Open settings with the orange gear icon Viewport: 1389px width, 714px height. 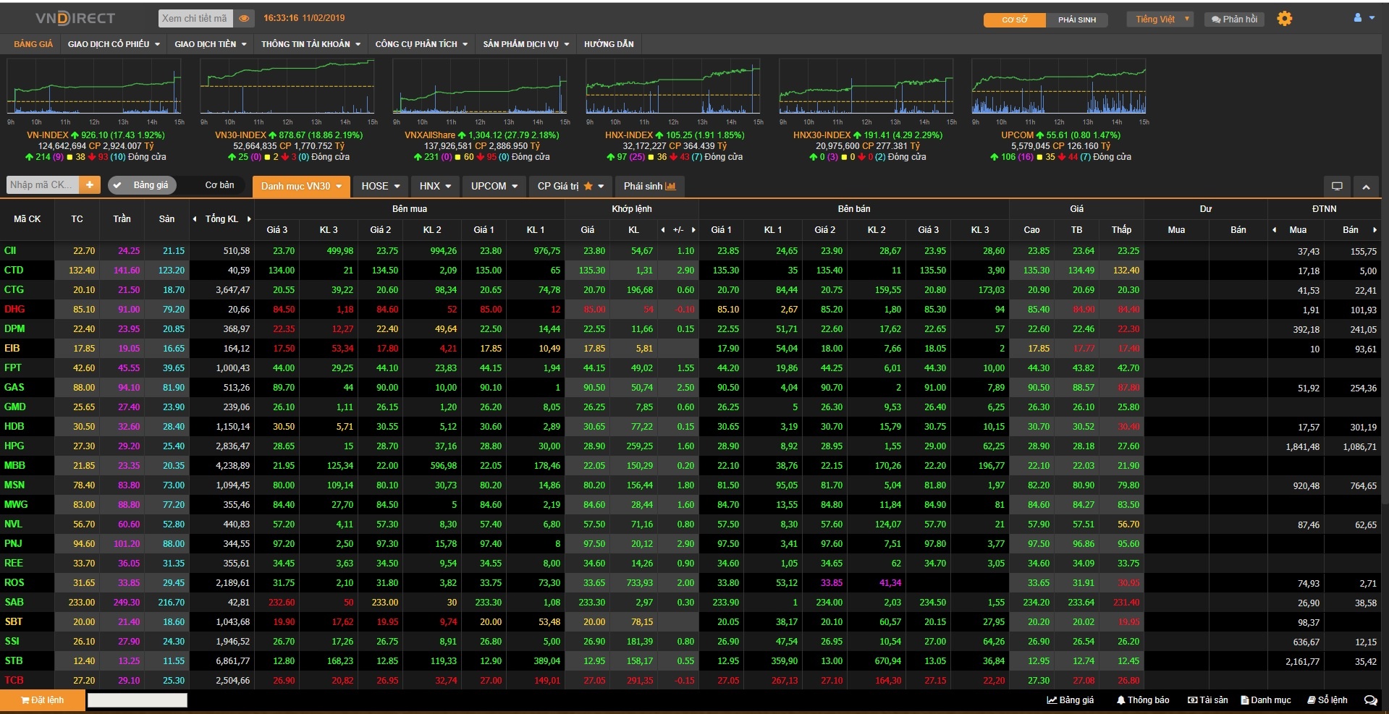1284,19
